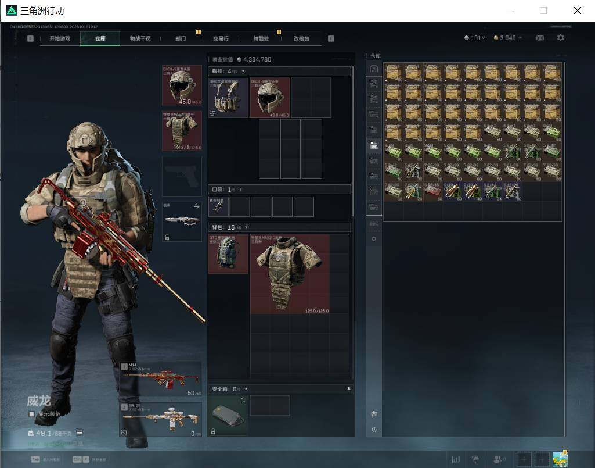Select the SR-25 secondary weapon slot
The image size is (595, 468).
(x=161, y=419)
